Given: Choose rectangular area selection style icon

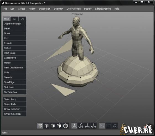Looking at the screenshot, I should pos(108,126).
